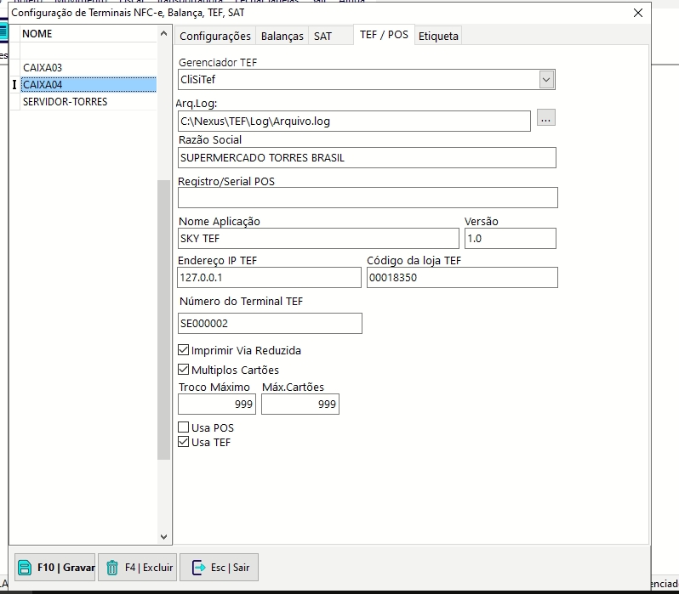Image resolution: width=679 pixels, height=594 pixels.
Task: Click the browse button next to Arq.Log
Action: 545,119
